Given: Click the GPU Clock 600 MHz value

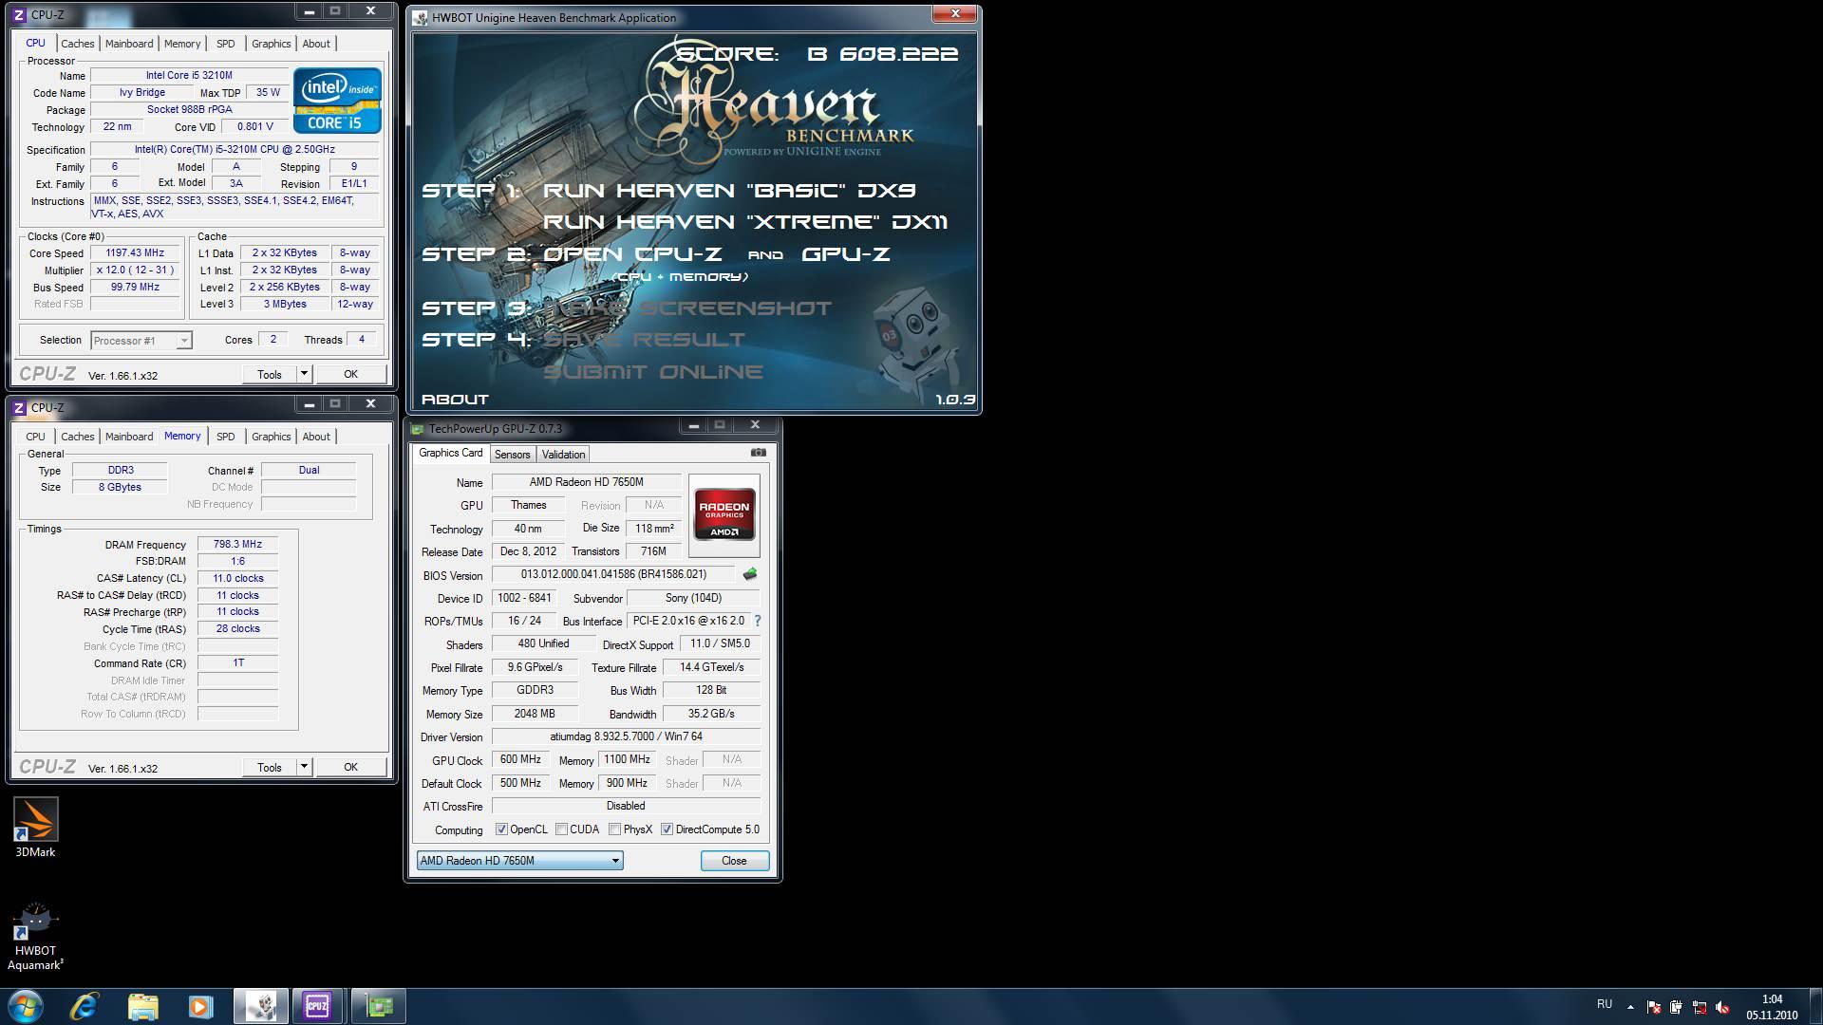Looking at the screenshot, I should (520, 759).
